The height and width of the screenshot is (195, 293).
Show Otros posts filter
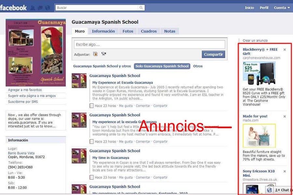point(198,66)
